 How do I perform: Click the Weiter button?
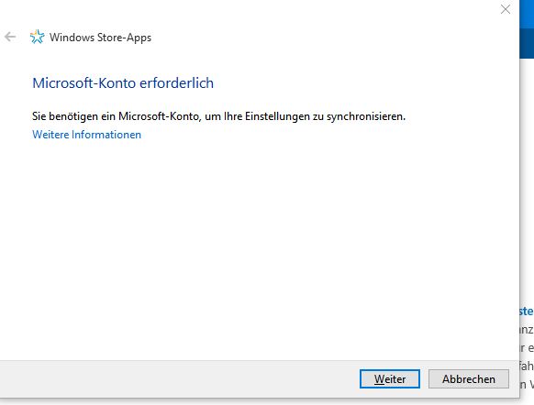390,378
